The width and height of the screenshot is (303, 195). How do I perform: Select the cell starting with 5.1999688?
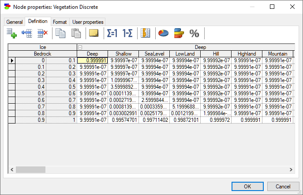(x=185, y=107)
